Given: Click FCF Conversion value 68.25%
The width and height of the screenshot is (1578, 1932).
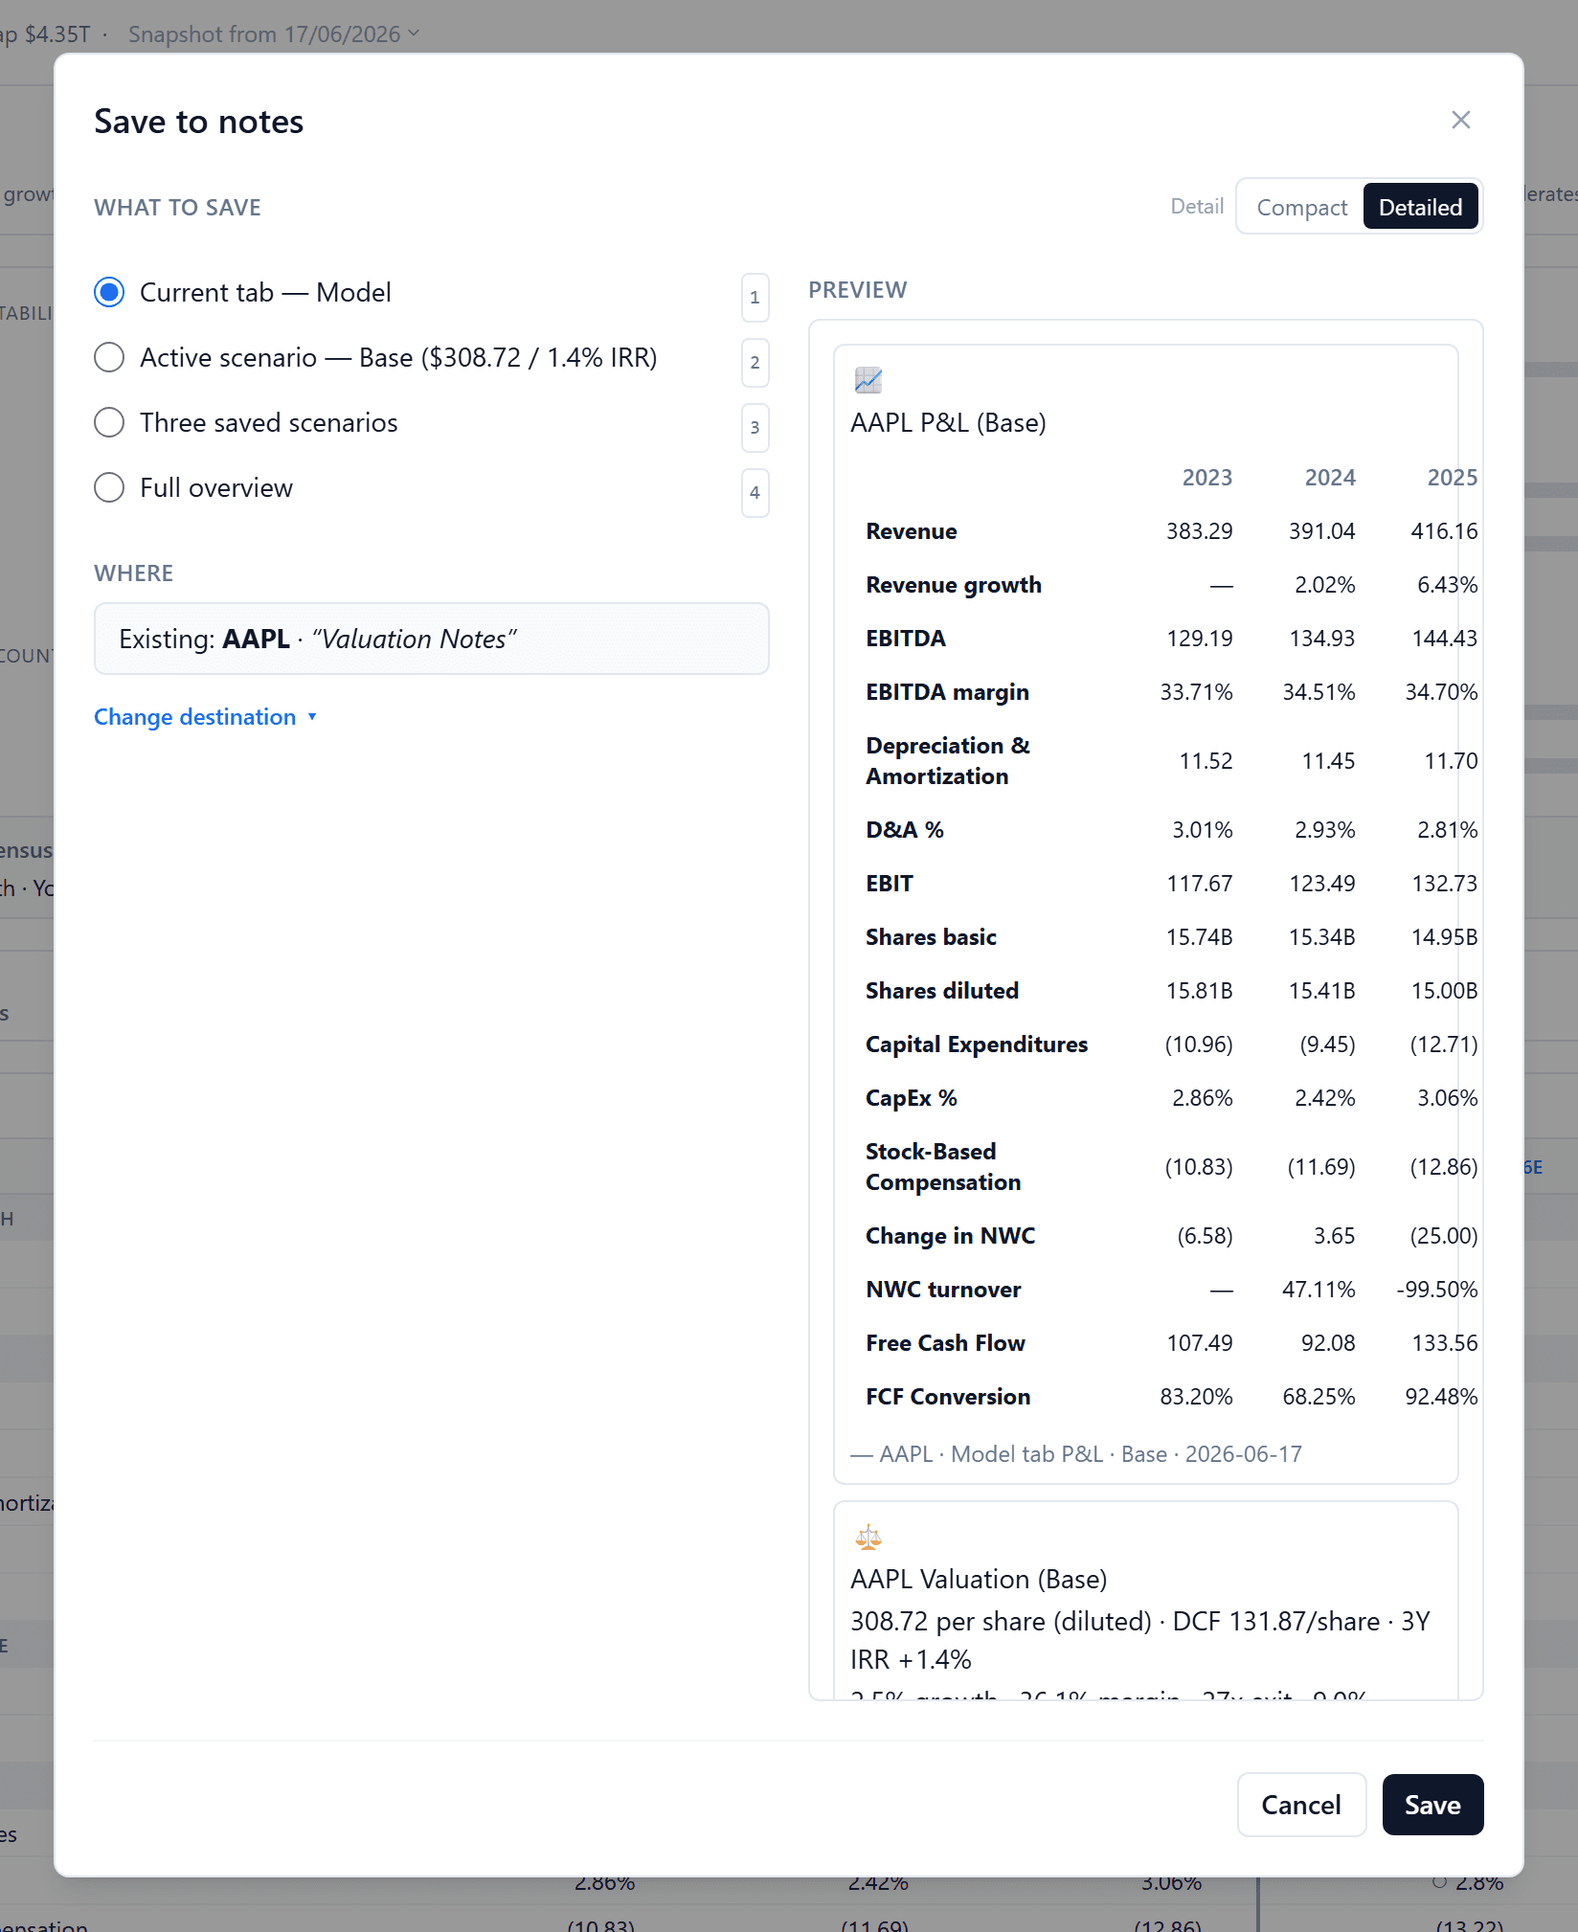Looking at the screenshot, I should point(1319,1397).
